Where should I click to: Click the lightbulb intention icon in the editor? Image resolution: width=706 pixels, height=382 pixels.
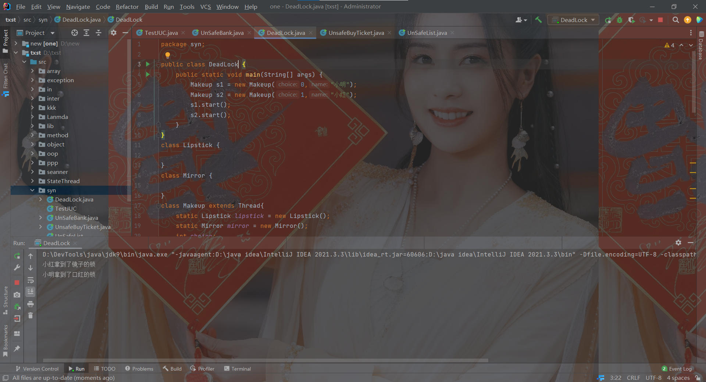click(x=168, y=55)
